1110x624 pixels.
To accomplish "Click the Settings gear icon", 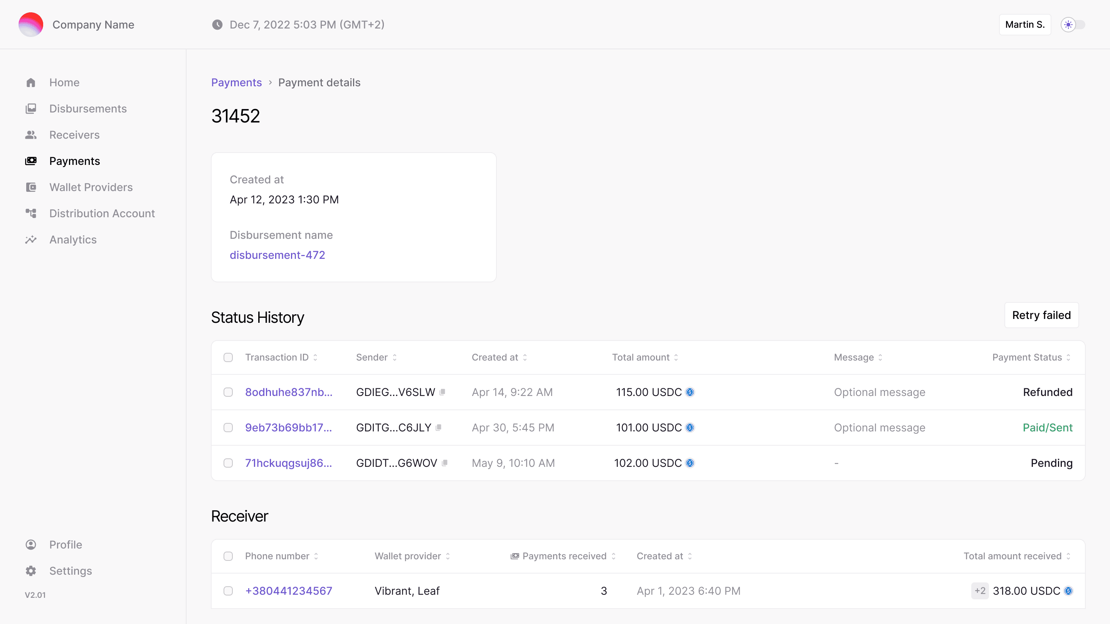I will click(x=30, y=571).
